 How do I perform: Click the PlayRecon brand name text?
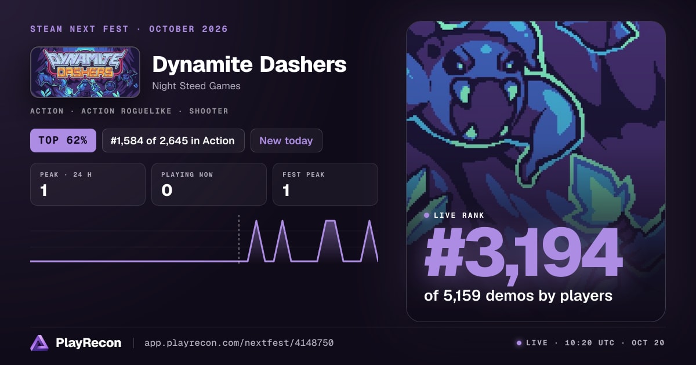tap(88, 343)
